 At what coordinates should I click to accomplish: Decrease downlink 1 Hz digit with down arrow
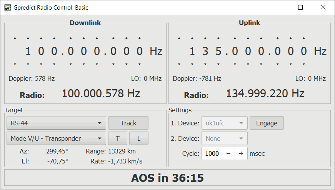click(x=140, y=64)
